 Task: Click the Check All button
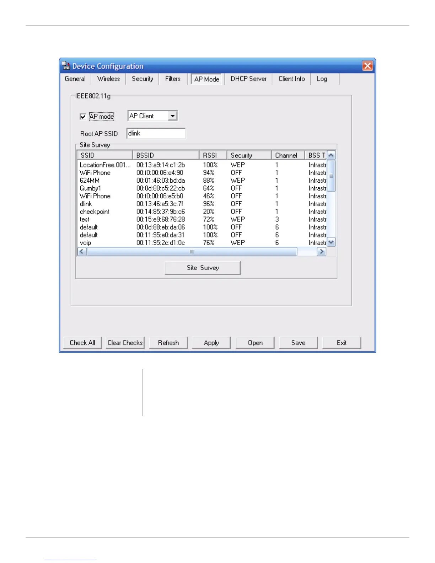tap(82, 343)
